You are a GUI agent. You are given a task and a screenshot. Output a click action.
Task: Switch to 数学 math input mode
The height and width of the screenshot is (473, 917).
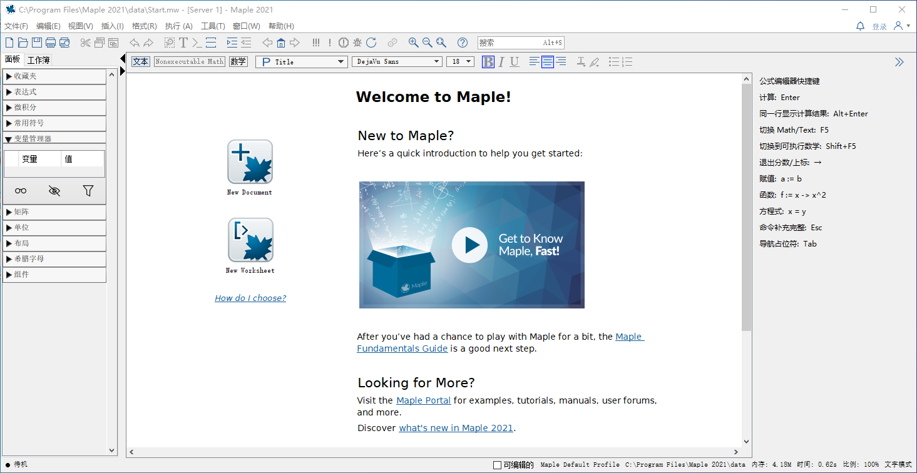pos(238,61)
